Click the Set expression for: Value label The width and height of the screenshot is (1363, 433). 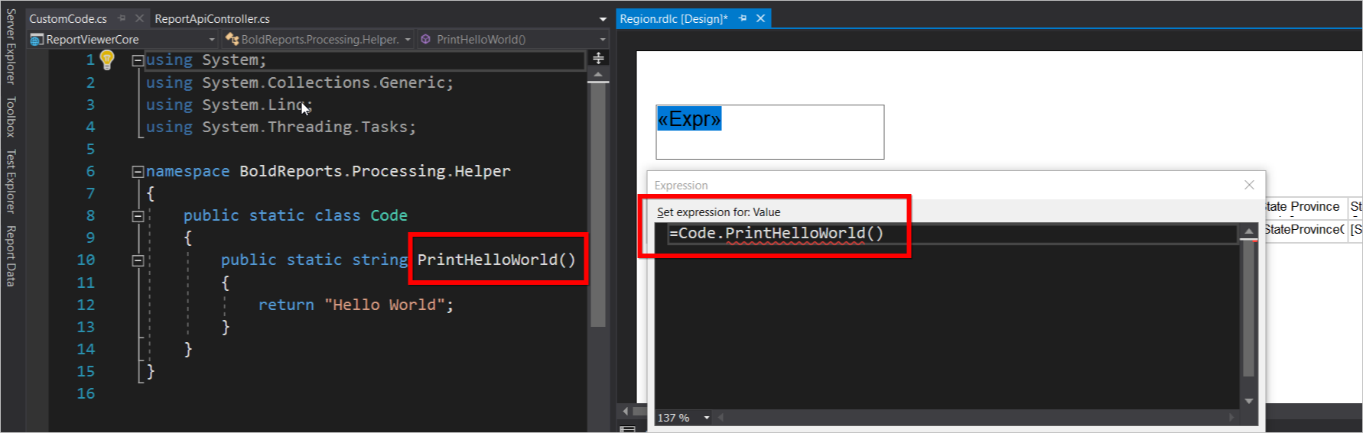tap(719, 212)
